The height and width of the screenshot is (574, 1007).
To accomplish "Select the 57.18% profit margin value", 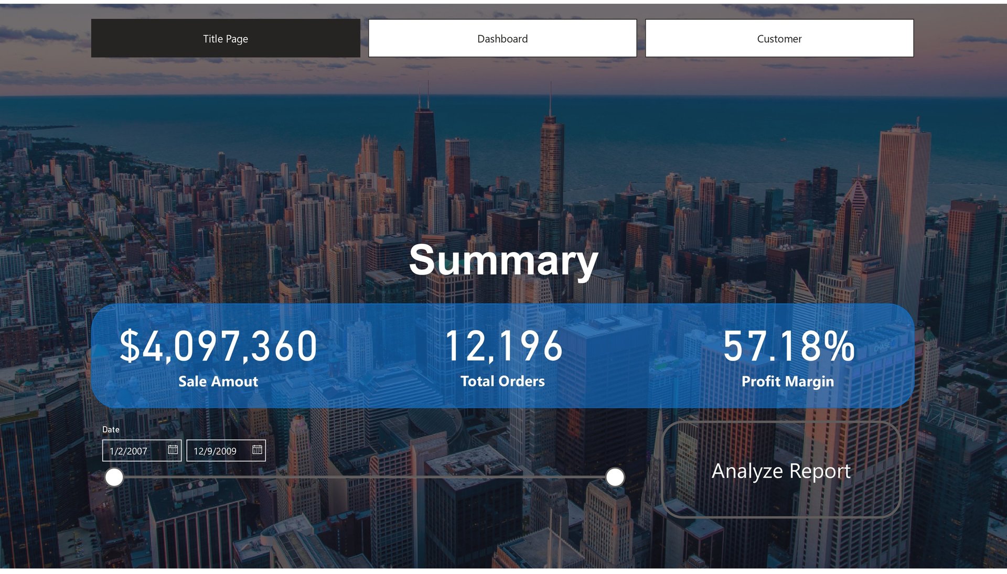I will pyautogui.click(x=788, y=346).
